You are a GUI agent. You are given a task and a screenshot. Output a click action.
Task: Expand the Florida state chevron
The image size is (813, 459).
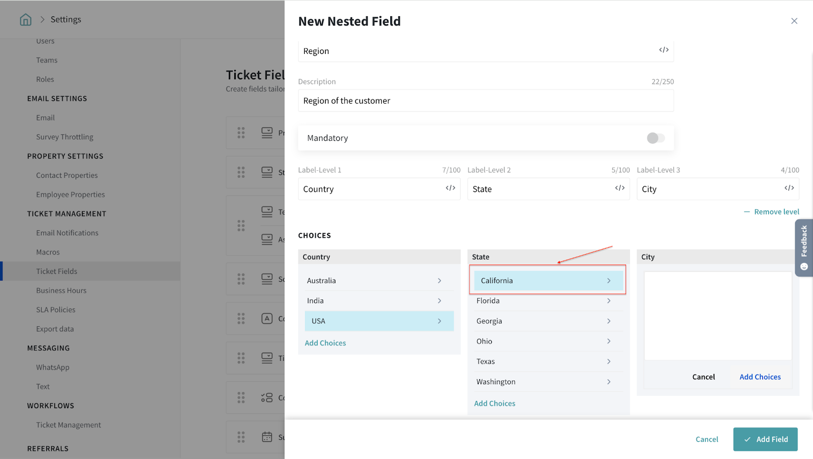pyautogui.click(x=608, y=301)
